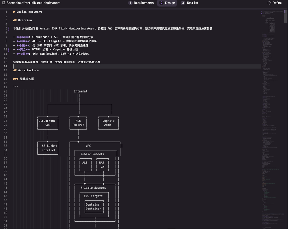This screenshot has height=229, width=288.
Task: Click the 'CloudFront CDN' box in diagram
Action: [x=48, y=123]
